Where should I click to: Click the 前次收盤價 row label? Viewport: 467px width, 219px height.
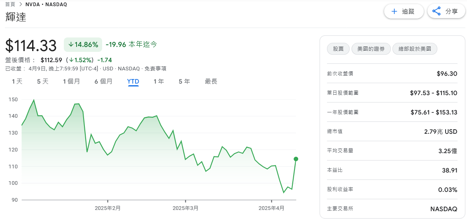point(340,74)
